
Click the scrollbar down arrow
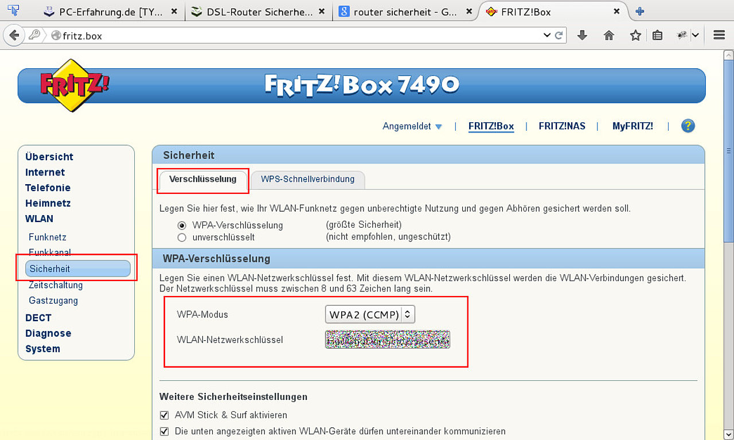tap(728, 434)
